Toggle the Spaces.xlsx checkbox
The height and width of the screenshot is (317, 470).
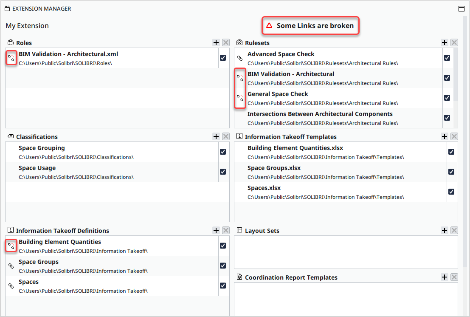coord(451,192)
